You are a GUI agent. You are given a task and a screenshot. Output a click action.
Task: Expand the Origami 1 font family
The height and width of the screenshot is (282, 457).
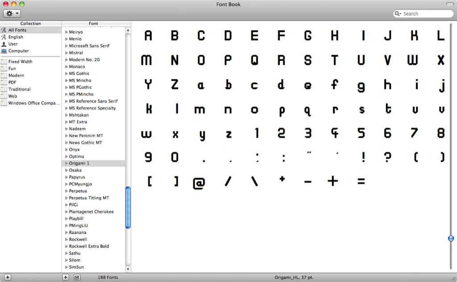point(66,164)
